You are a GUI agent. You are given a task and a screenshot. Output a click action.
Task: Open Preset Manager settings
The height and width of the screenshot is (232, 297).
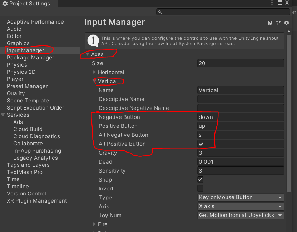coord(27,86)
